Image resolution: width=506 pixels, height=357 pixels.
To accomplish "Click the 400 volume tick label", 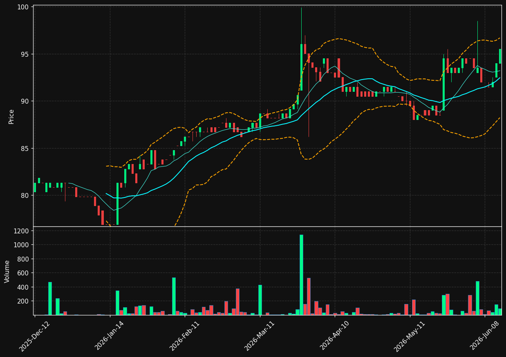I will pyautogui.click(x=24, y=287).
